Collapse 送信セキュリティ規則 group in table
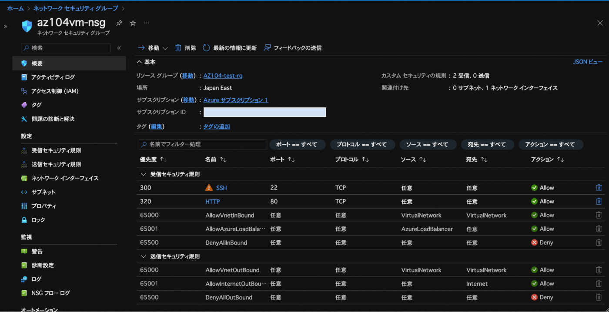The height and width of the screenshot is (312, 609). point(144,256)
